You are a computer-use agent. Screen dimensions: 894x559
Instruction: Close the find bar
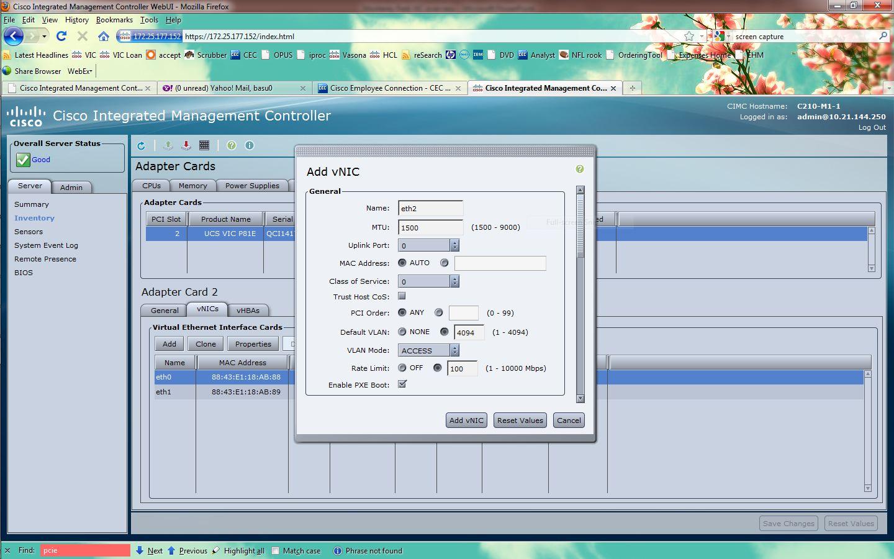(7, 550)
